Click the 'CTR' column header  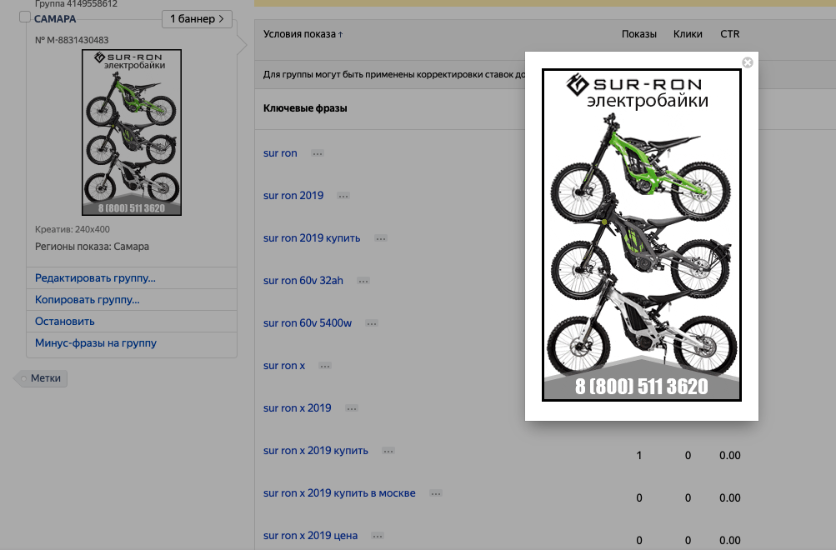(729, 34)
